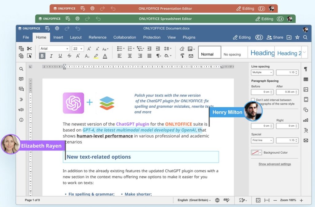
Task: Click the Line spacing value field
Action: (287, 72)
